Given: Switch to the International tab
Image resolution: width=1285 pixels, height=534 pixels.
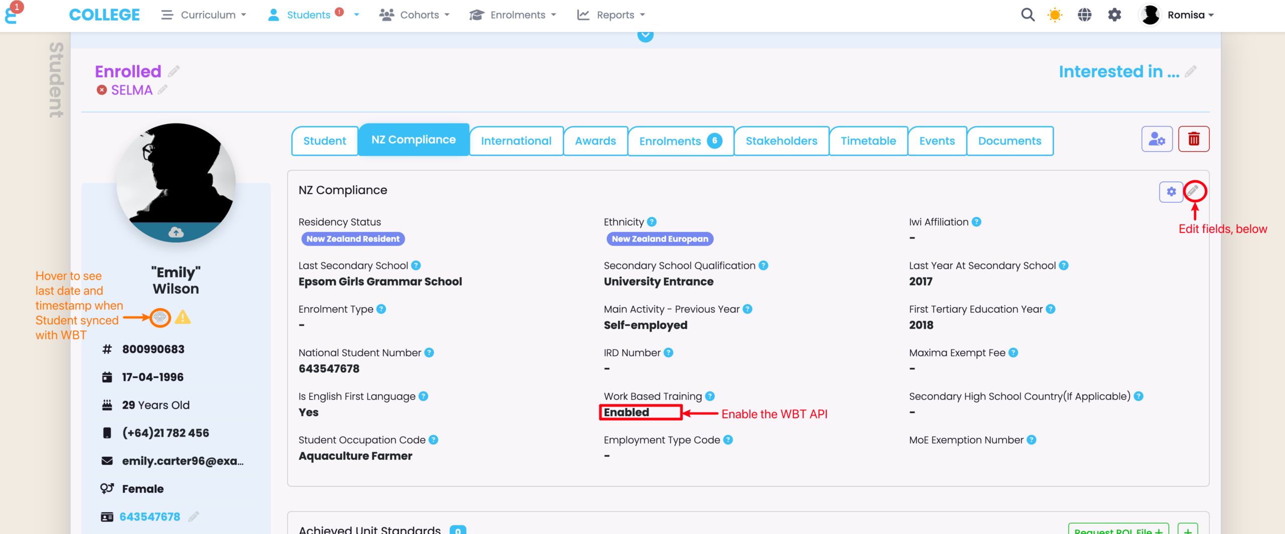Looking at the screenshot, I should (x=516, y=141).
